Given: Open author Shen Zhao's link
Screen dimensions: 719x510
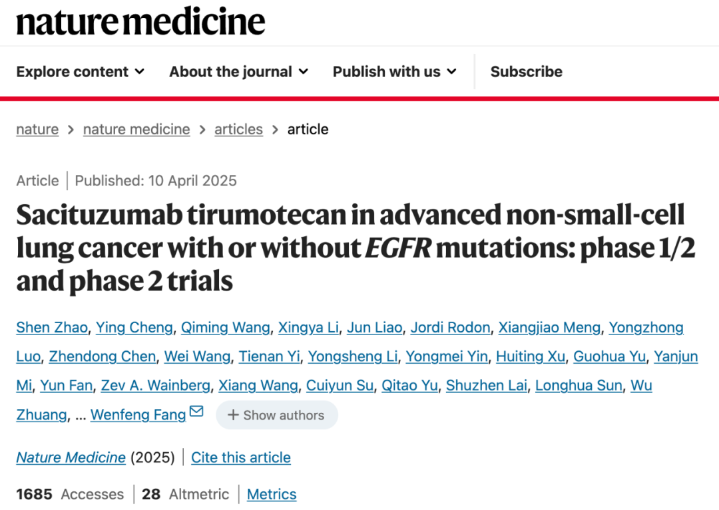Looking at the screenshot, I should pos(52,327).
